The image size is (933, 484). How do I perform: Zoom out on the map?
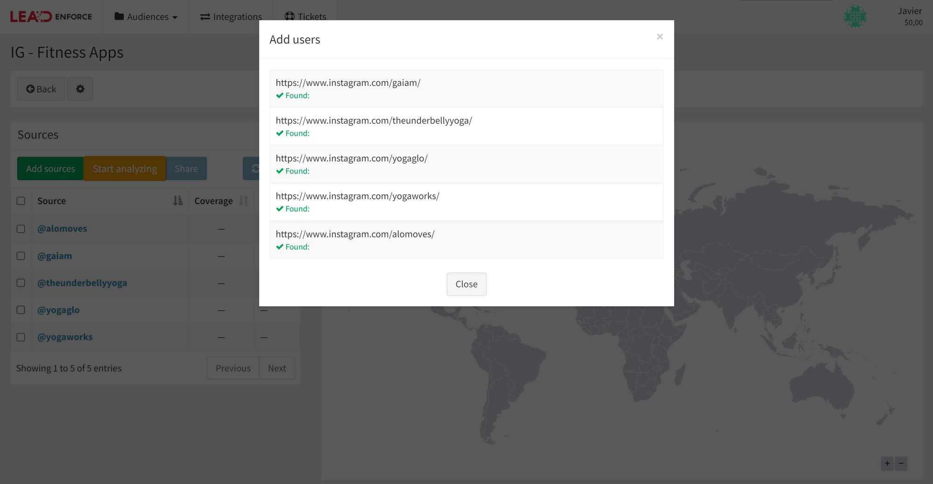click(x=901, y=463)
